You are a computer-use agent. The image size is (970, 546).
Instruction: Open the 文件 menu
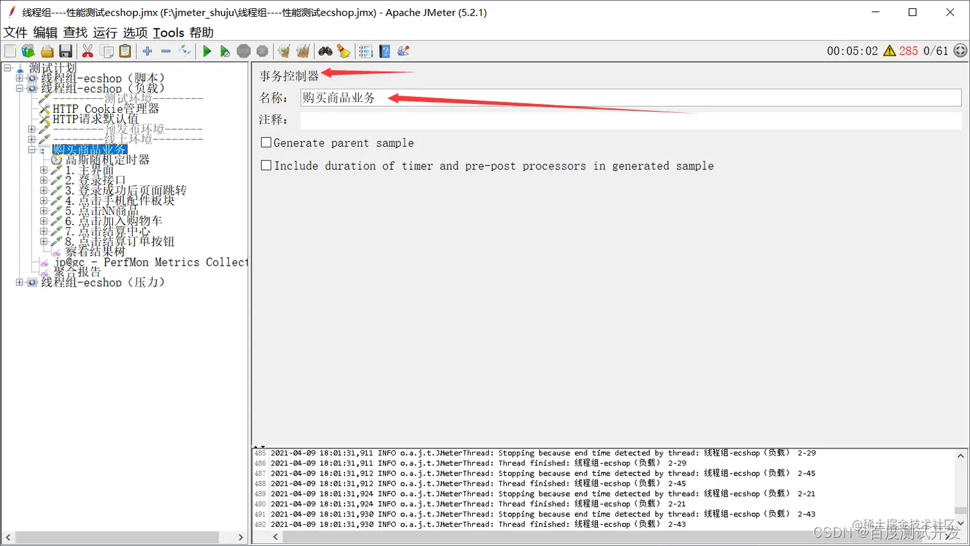[x=15, y=33]
